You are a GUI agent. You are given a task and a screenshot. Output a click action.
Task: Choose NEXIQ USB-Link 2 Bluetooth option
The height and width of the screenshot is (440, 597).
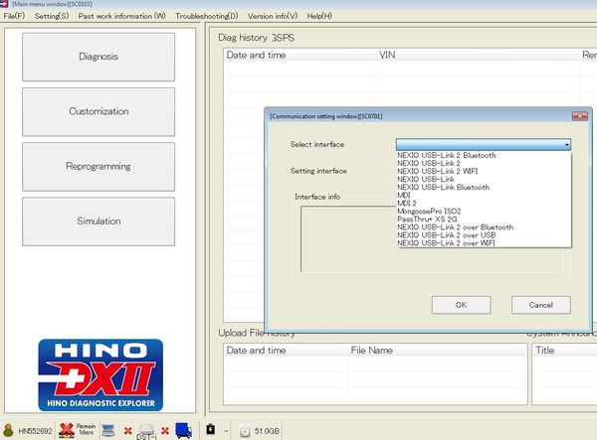pos(446,155)
